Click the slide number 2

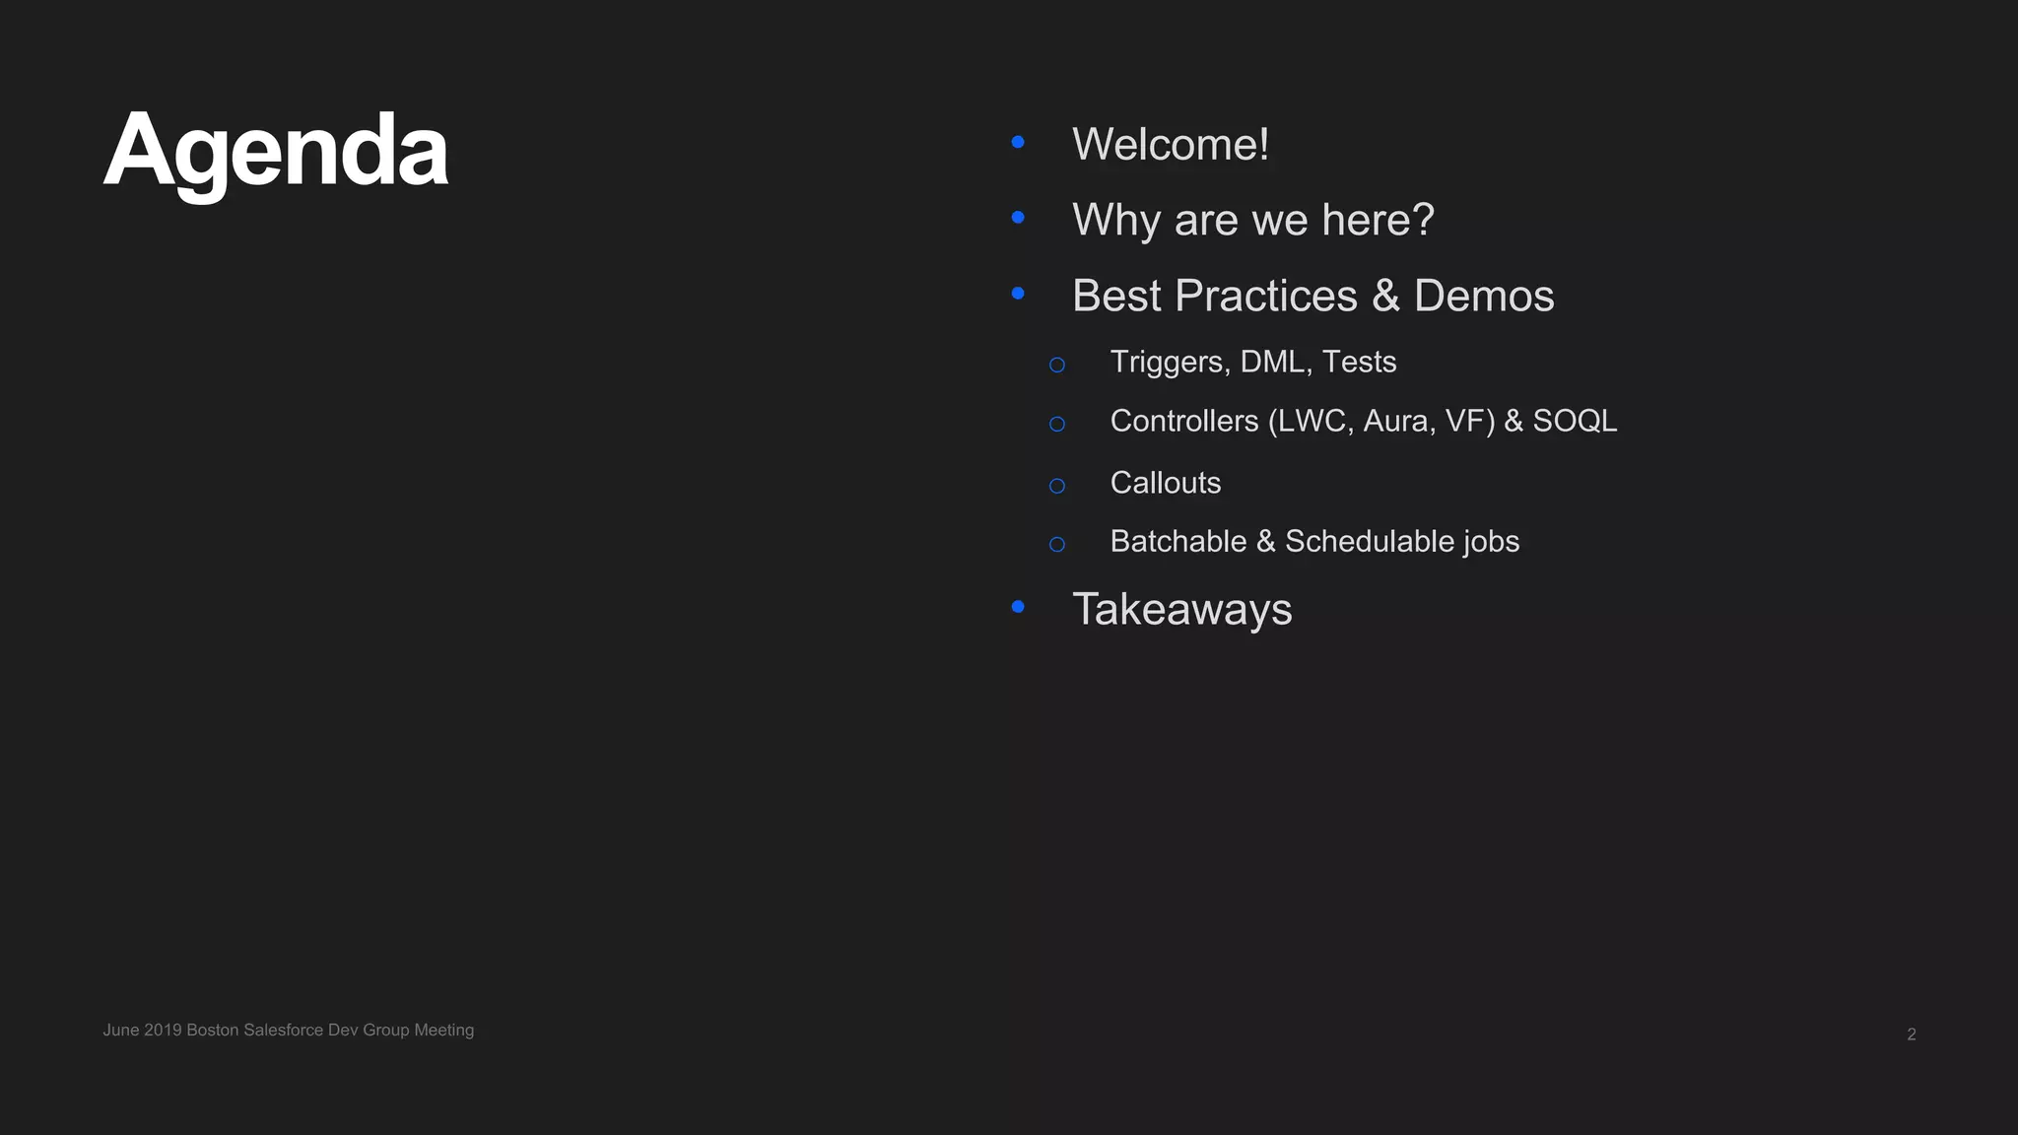click(1912, 1035)
